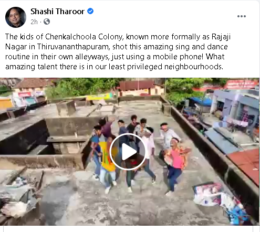
Task: Click the word Thiruvananthapuram in the post
Action: [73, 47]
